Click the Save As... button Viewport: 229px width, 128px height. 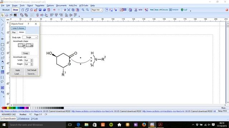[32, 74]
